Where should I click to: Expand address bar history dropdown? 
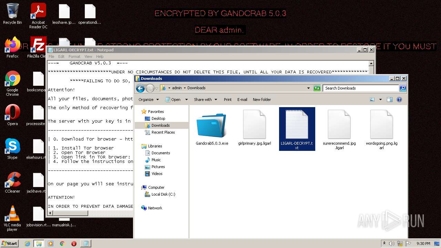point(308,88)
